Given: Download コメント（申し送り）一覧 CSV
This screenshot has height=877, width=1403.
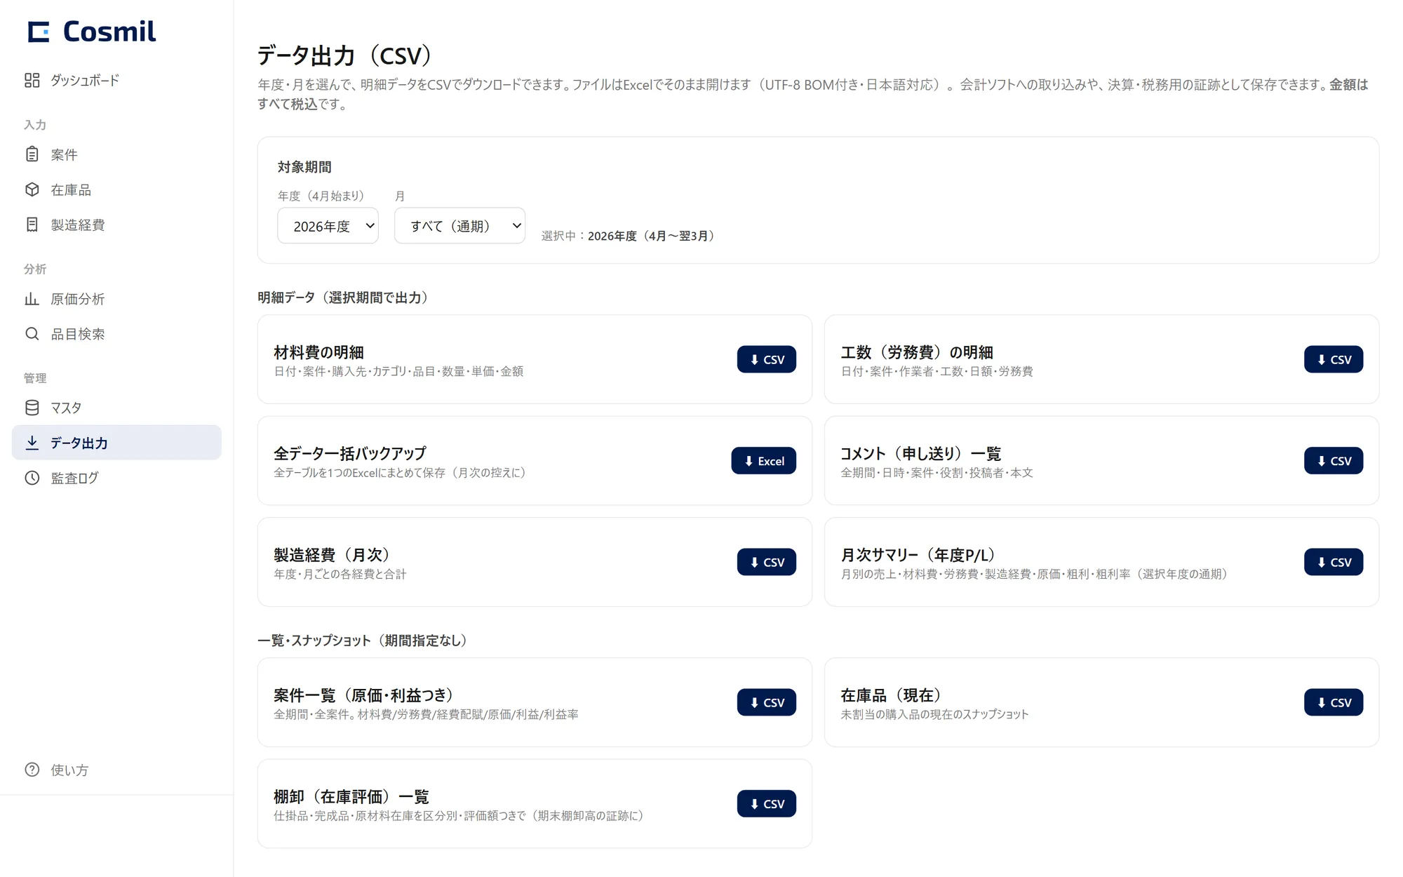Looking at the screenshot, I should (x=1333, y=461).
